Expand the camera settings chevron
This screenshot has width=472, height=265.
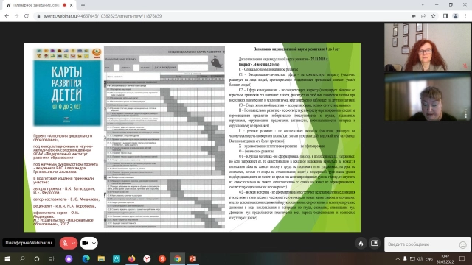tap(94, 243)
